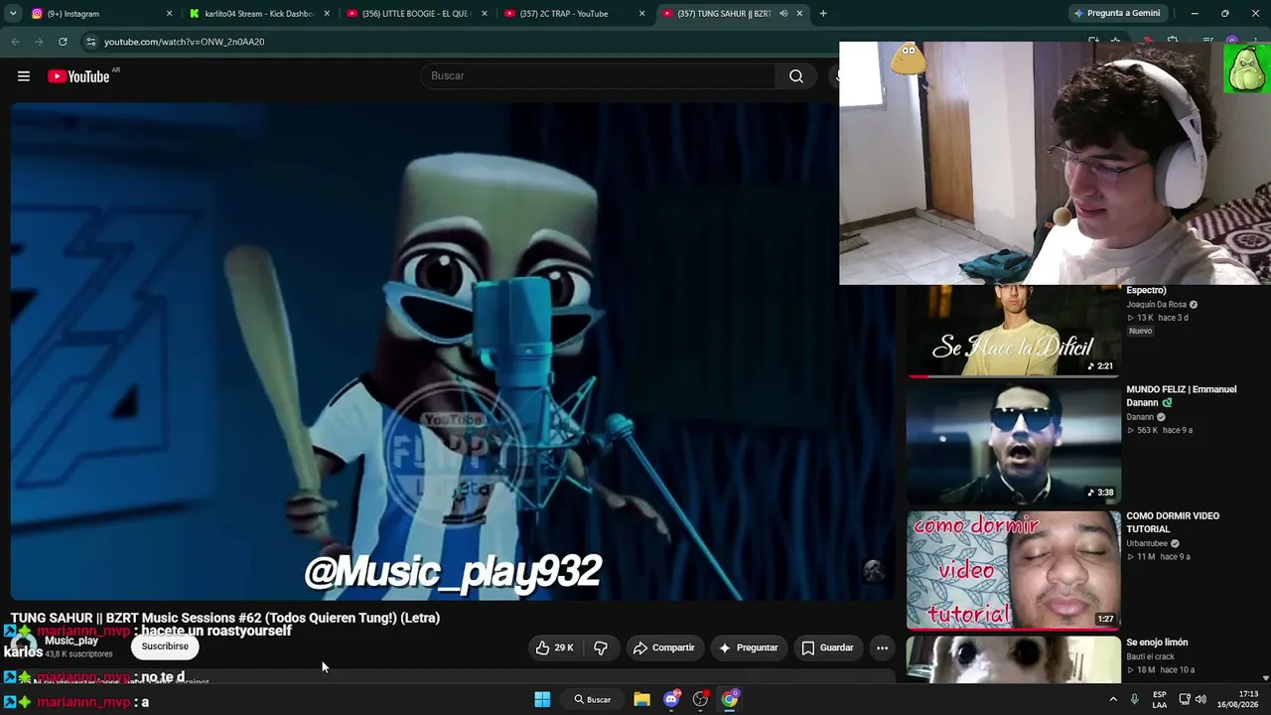Image resolution: width=1271 pixels, height=715 pixels.
Task: Open the COMO DORMIR VIDEO TUTORIAL title
Action: [1173, 522]
